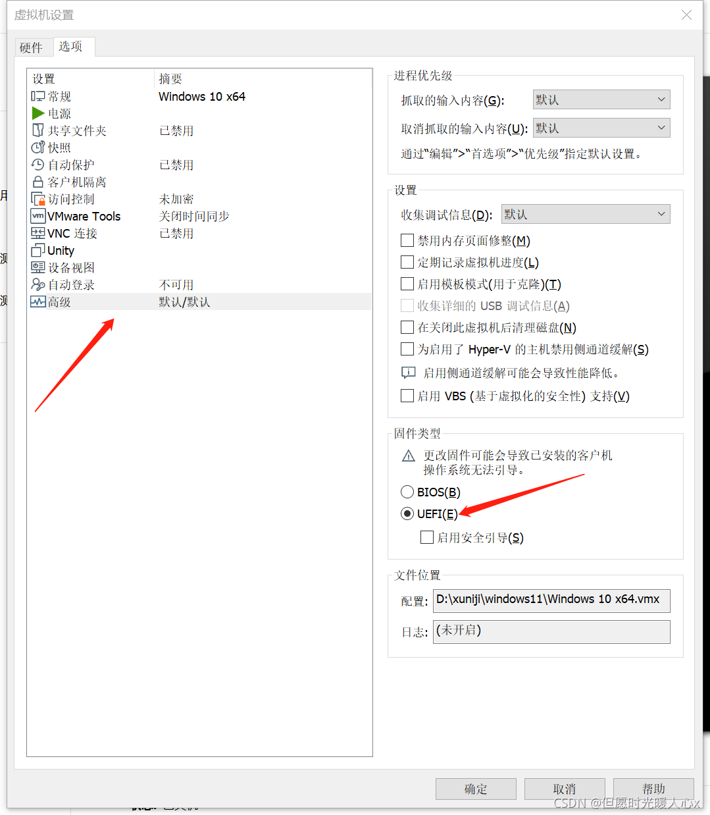The image size is (710, 815).
Task: Select the 自动保护 settings row
Action: [x=200, y=165]
